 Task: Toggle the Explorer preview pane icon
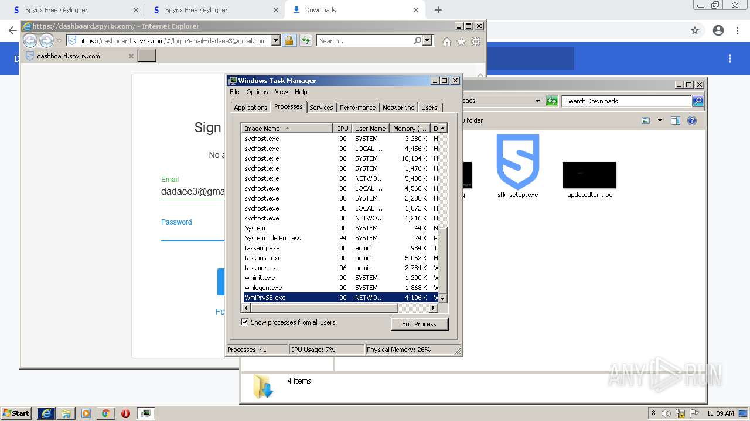[x=676, y=120]
